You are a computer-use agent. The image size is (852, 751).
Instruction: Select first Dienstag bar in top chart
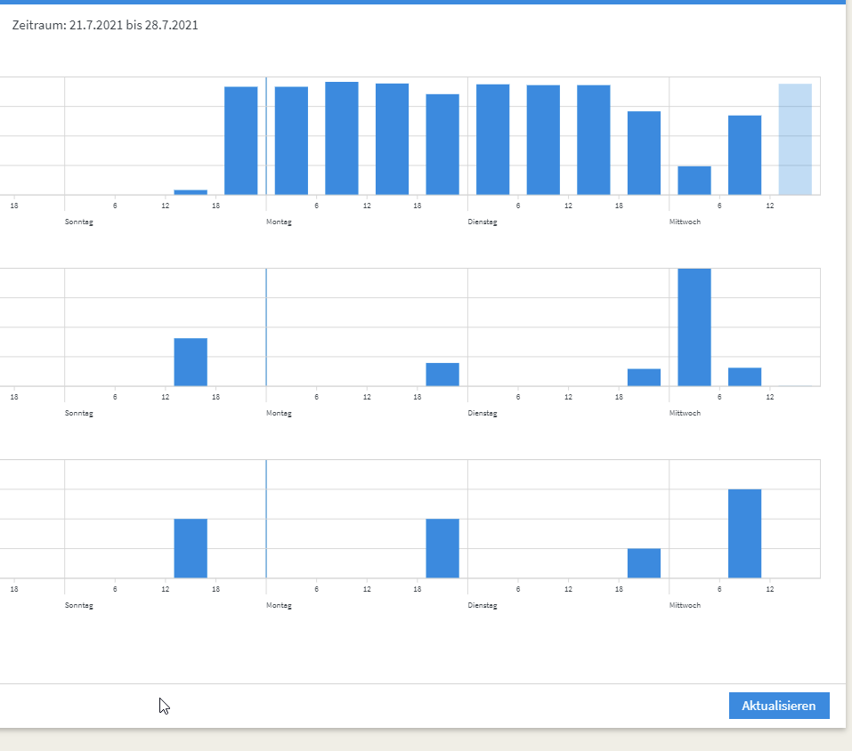coord(493,140)
